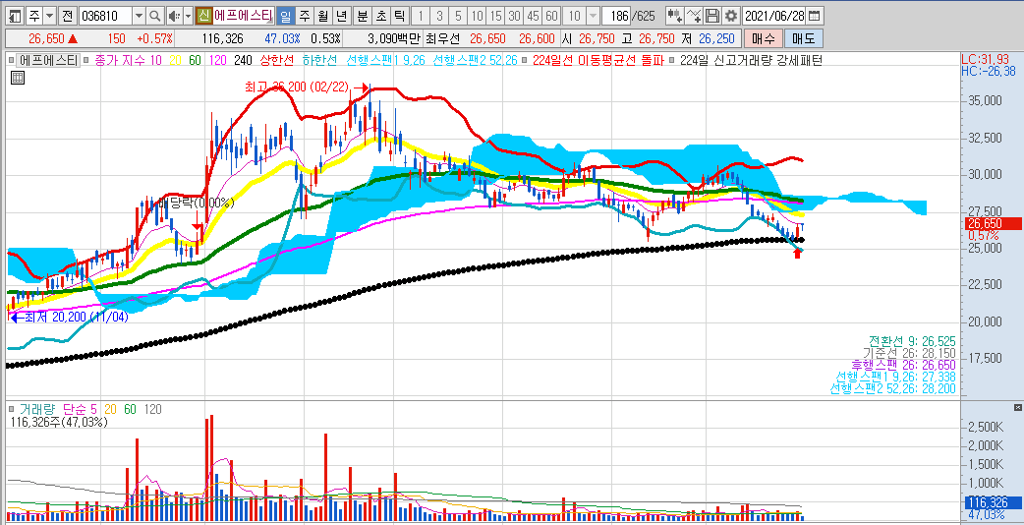The height and width of the screenshot is (525, 1024).
Task: Choose the 45 interval button
Action: [x=533, y=16]
